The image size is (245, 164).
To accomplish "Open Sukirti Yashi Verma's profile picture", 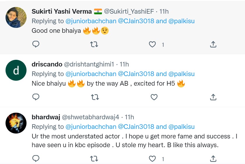I will (16, 17).
